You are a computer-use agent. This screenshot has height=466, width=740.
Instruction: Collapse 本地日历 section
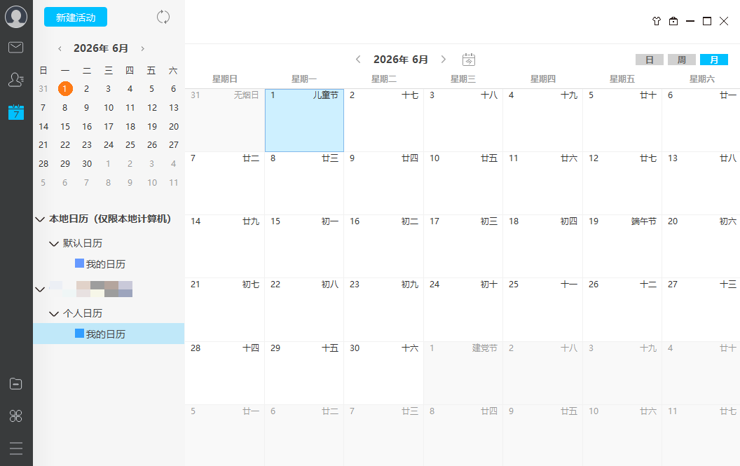40,219
